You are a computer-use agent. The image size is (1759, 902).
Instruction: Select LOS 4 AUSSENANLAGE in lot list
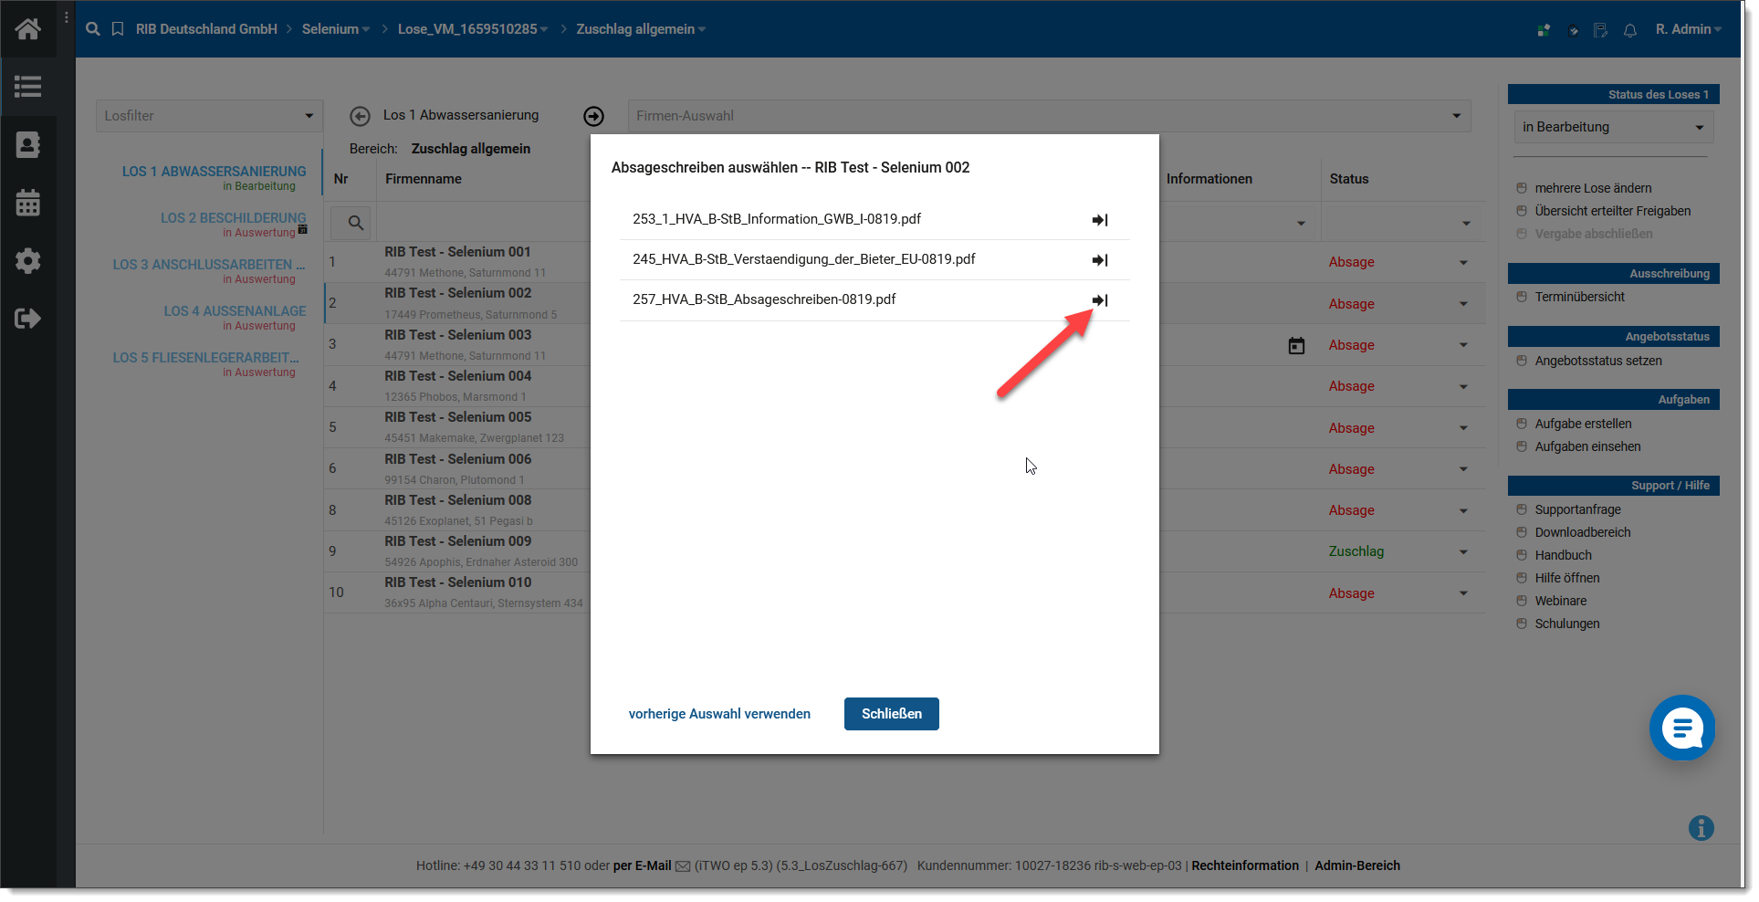pos(235,311)
